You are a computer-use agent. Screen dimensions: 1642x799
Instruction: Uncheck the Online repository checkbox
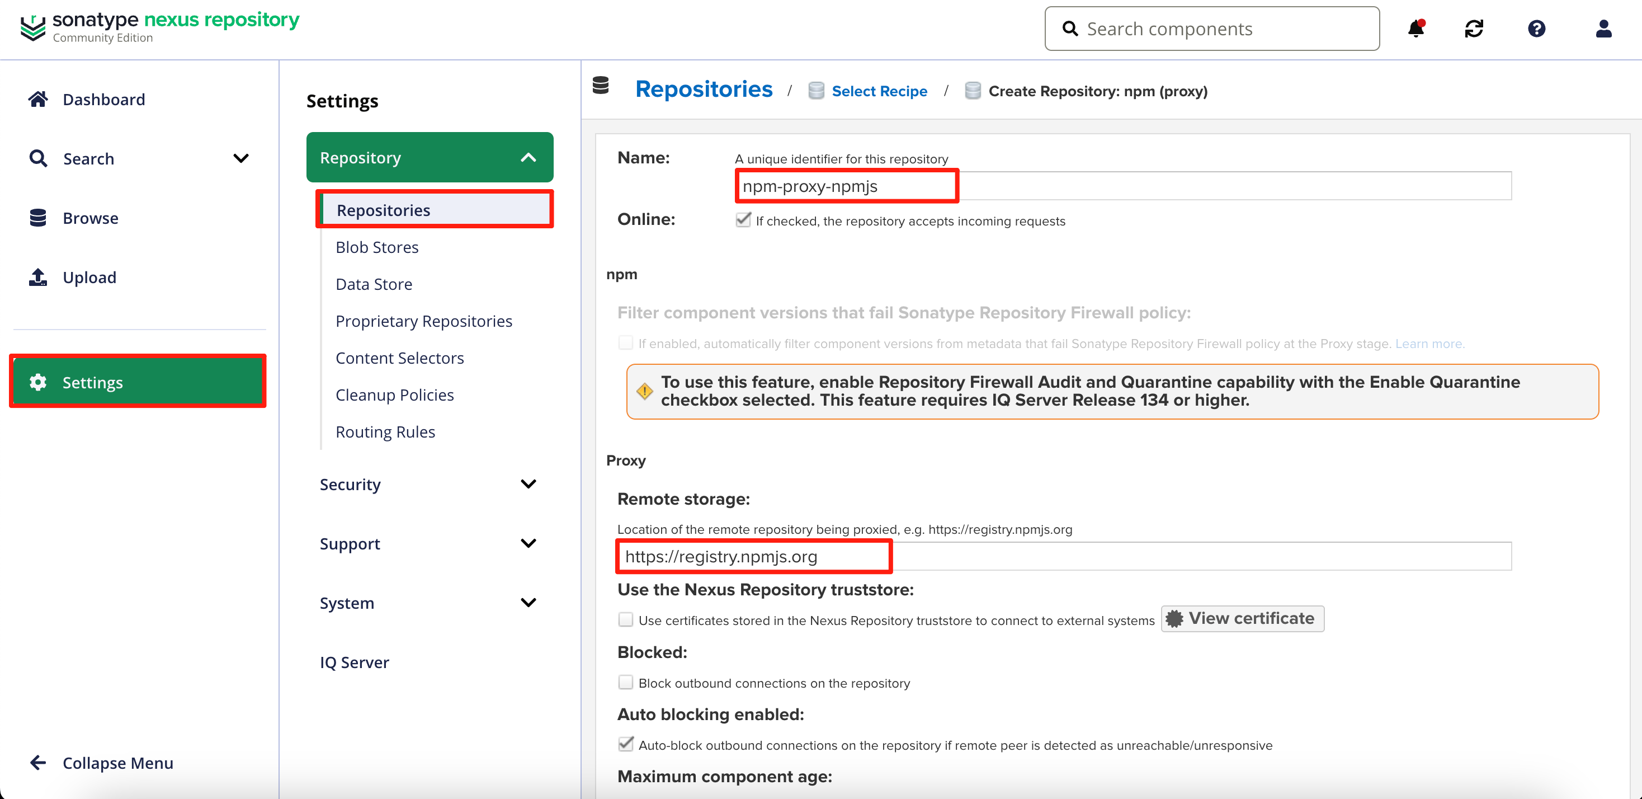click(x=743, y=220)
